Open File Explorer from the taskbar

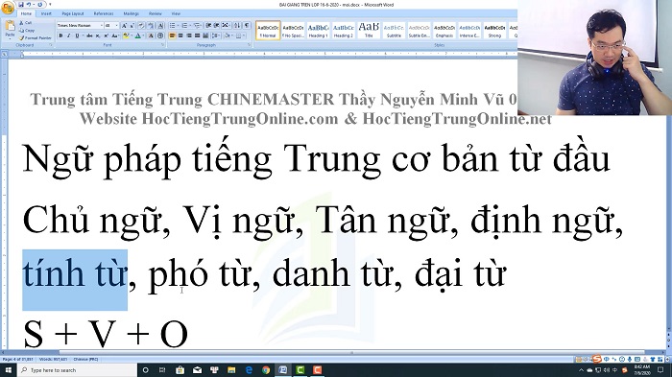point(231,369)
